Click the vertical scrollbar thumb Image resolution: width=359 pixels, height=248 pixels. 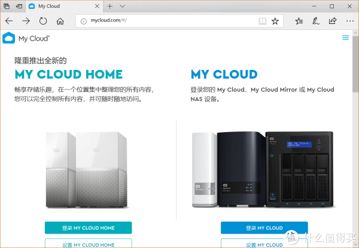[x=355, y=65]
